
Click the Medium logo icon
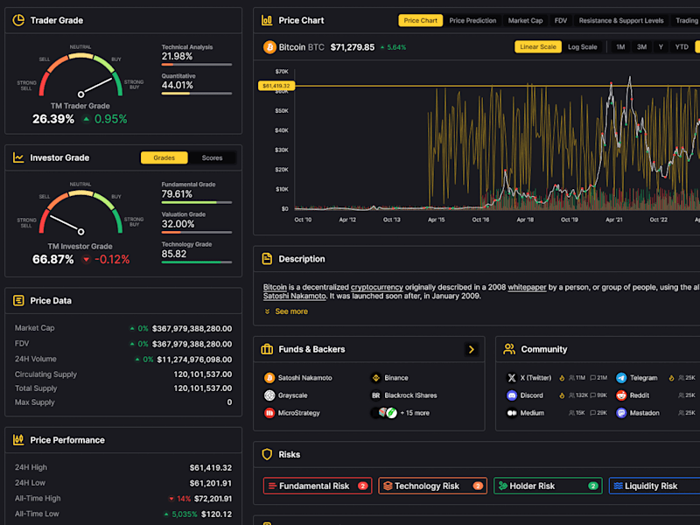tap(512, 413)
